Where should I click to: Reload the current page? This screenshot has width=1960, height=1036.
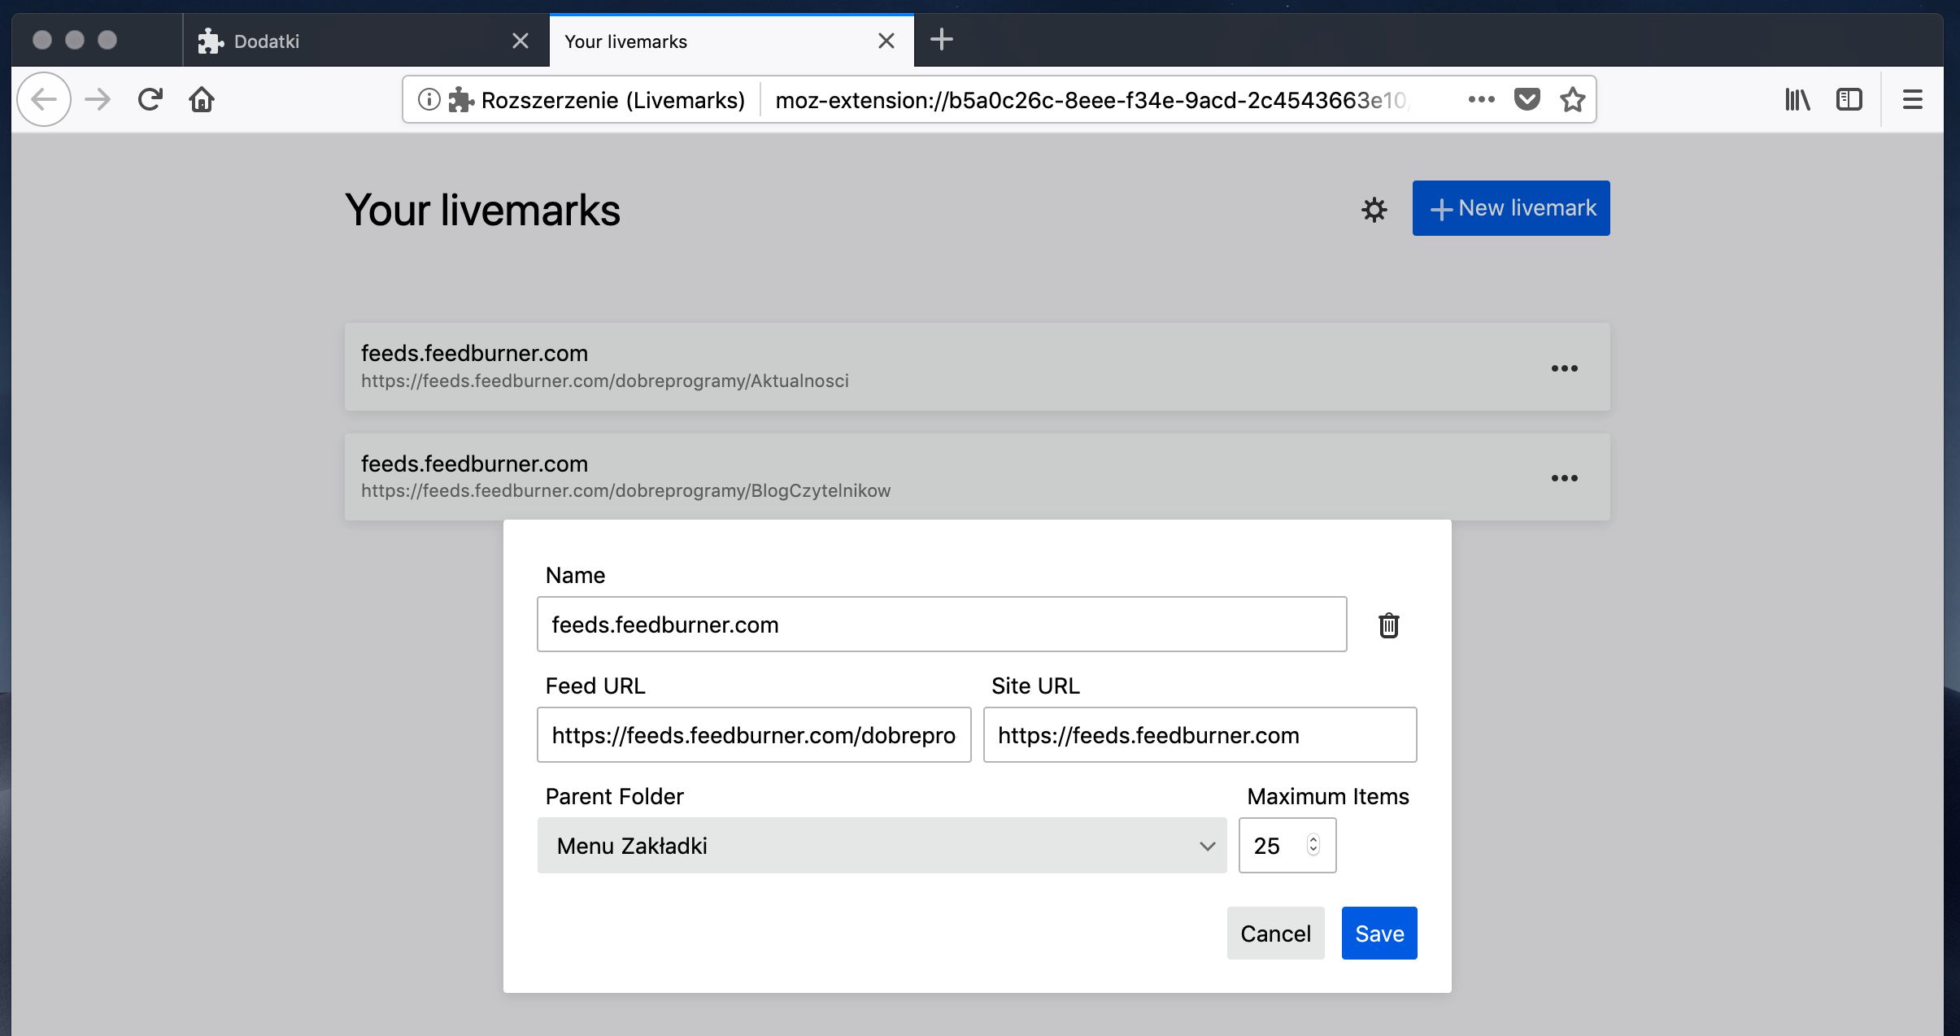click(150, 100)
